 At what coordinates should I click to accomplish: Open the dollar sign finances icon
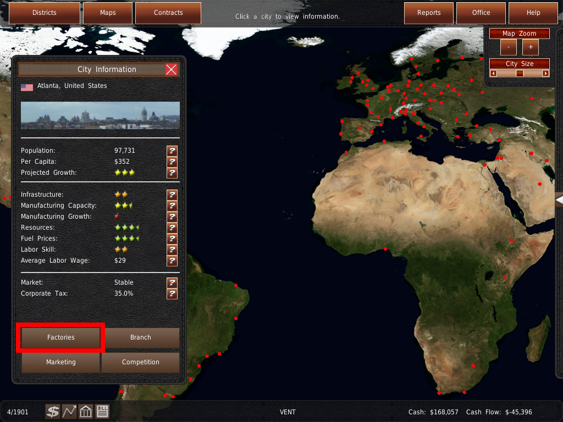(53, 412)
